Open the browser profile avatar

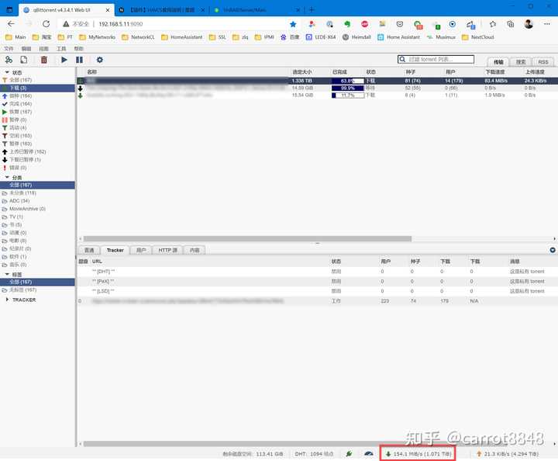(529, 24)
